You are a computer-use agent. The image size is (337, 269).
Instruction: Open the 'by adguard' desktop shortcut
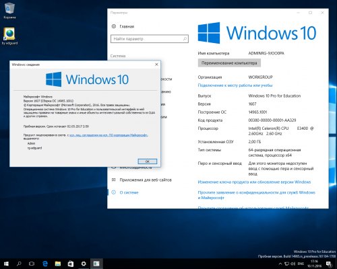pos(9,36)
